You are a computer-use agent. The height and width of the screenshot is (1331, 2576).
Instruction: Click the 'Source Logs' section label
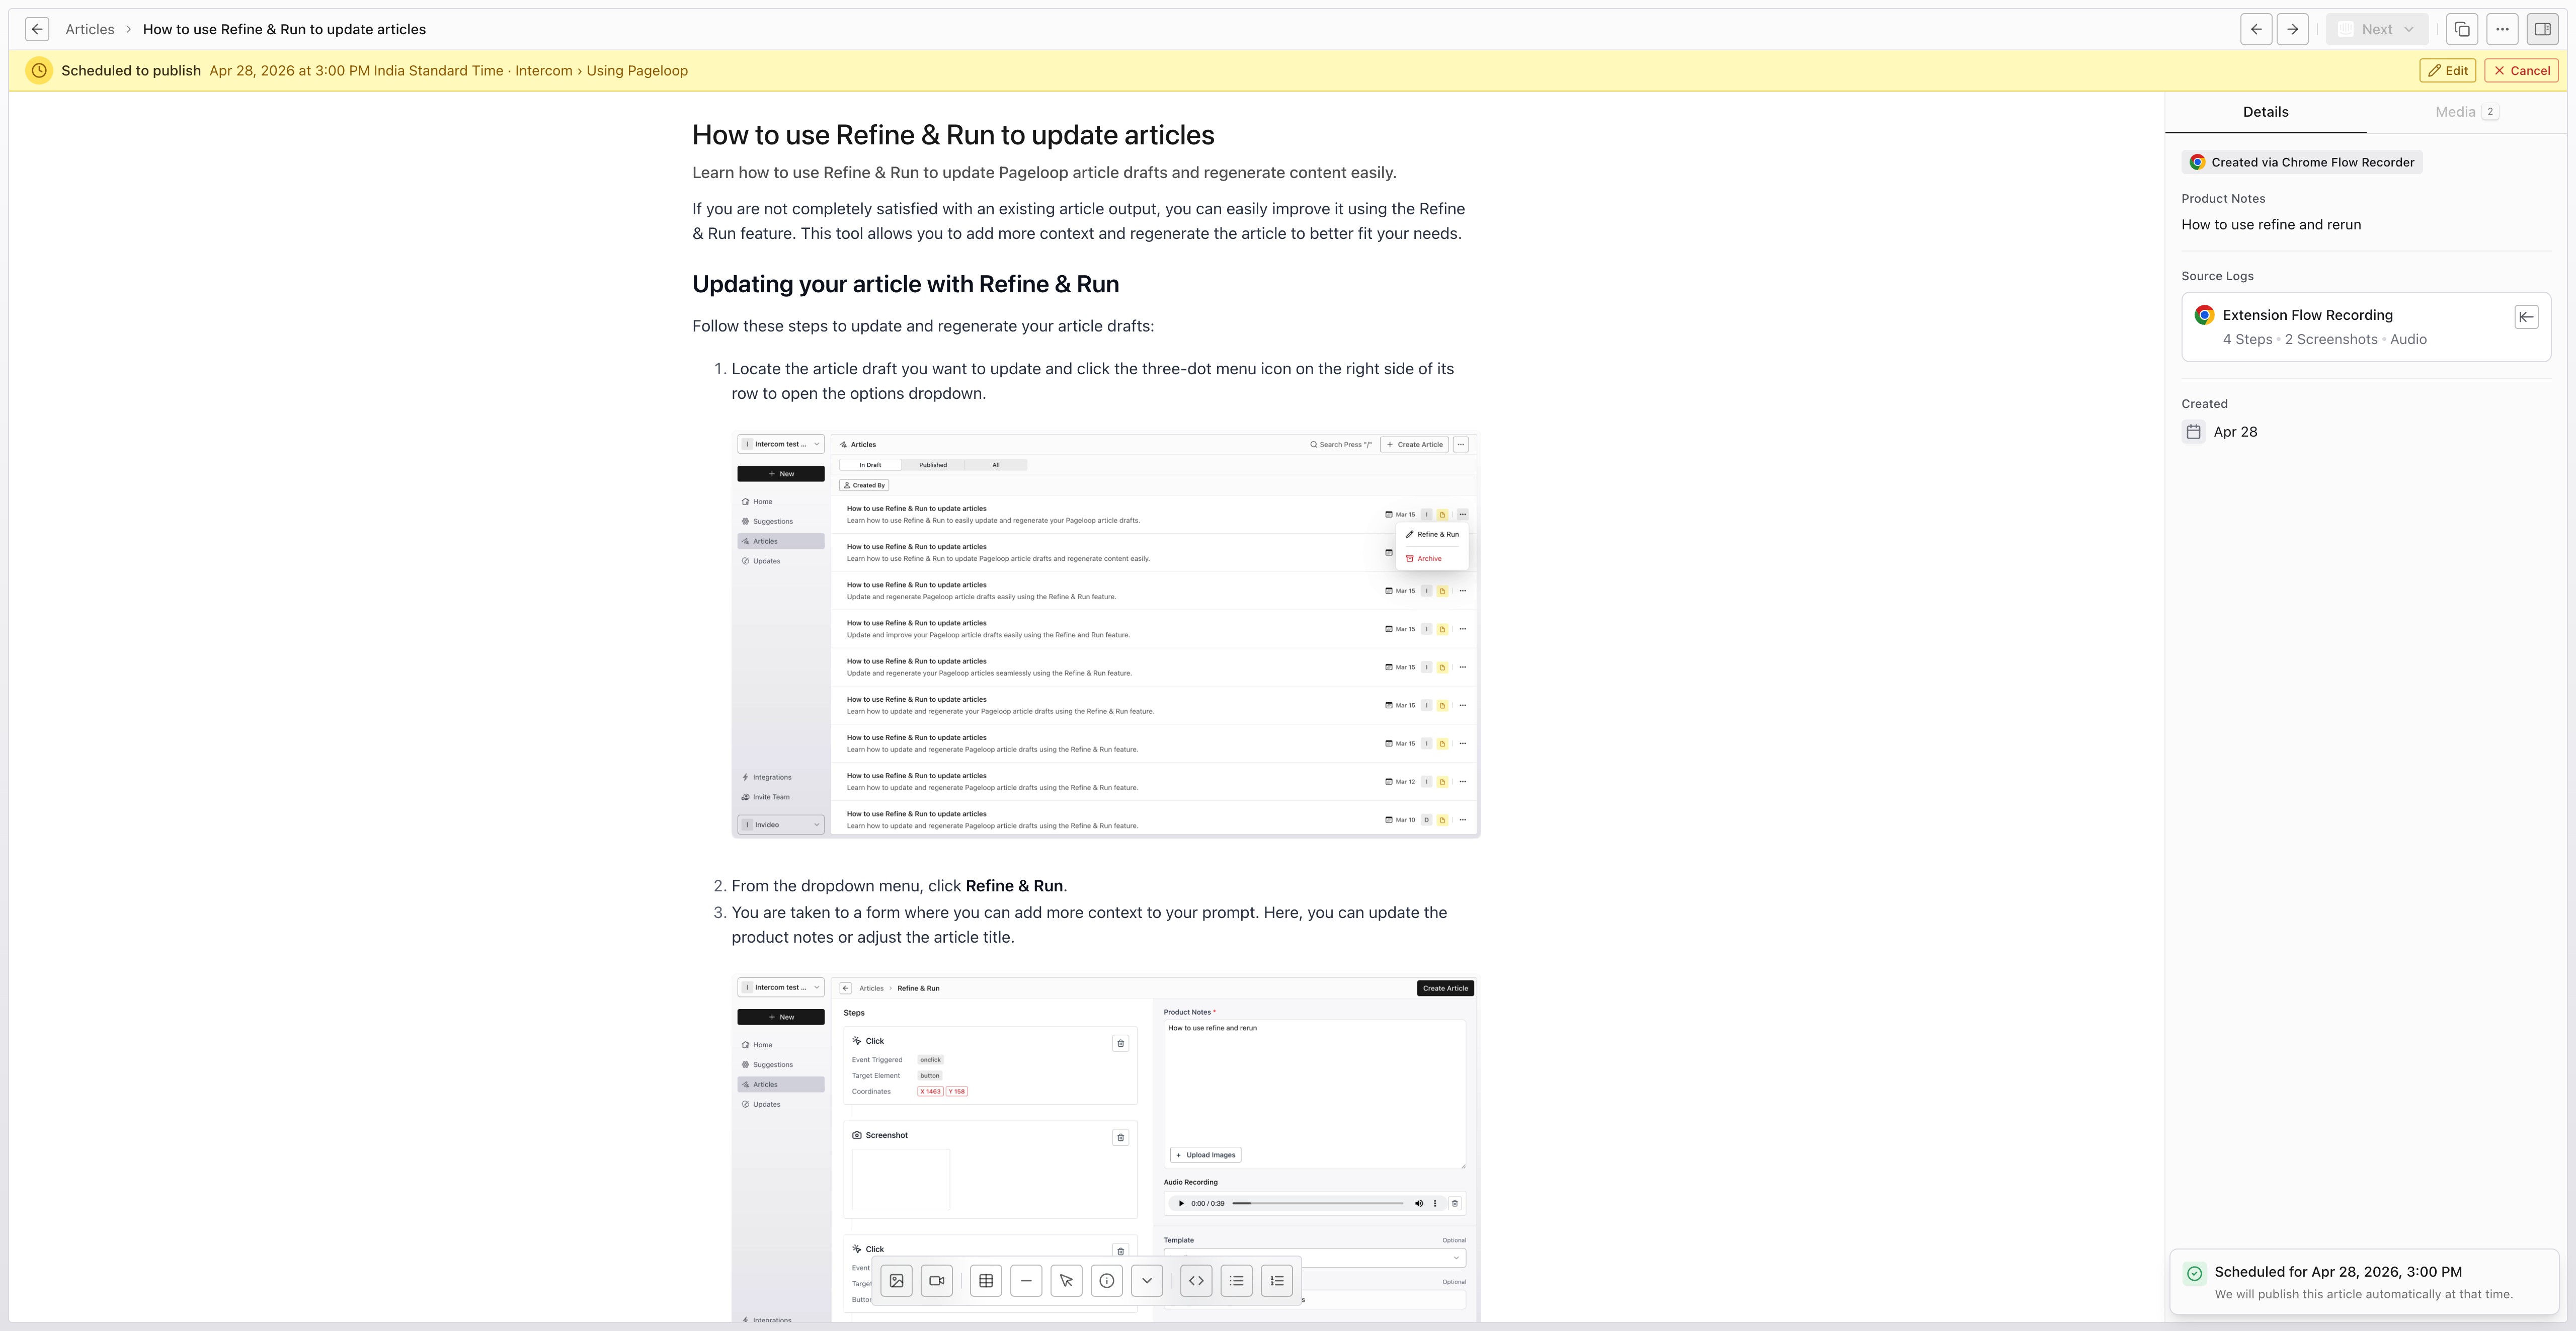click(2217, 276)
